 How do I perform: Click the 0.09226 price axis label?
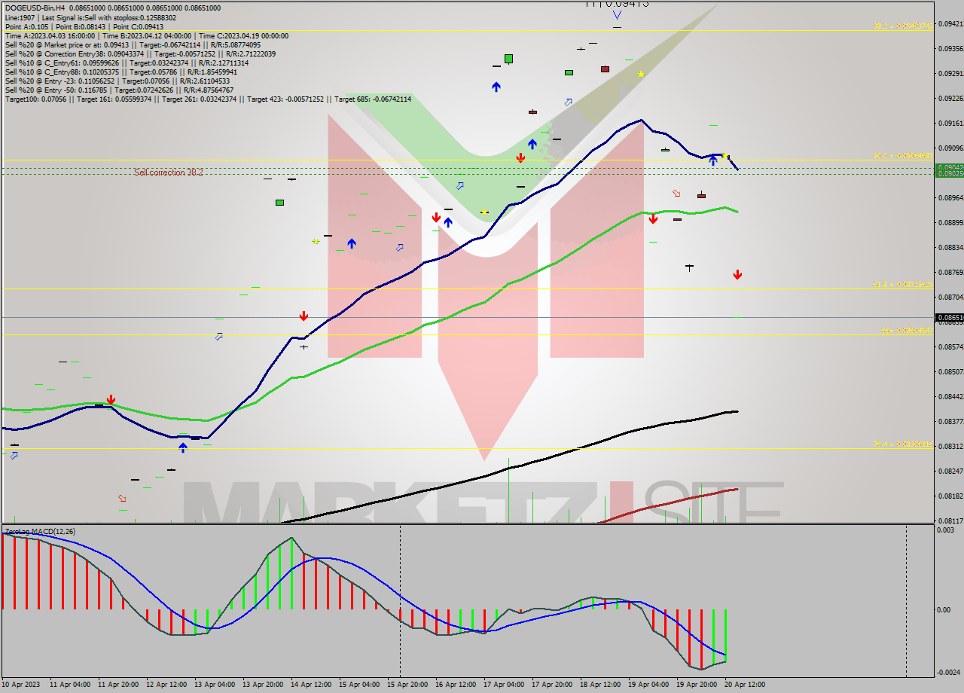952,98
